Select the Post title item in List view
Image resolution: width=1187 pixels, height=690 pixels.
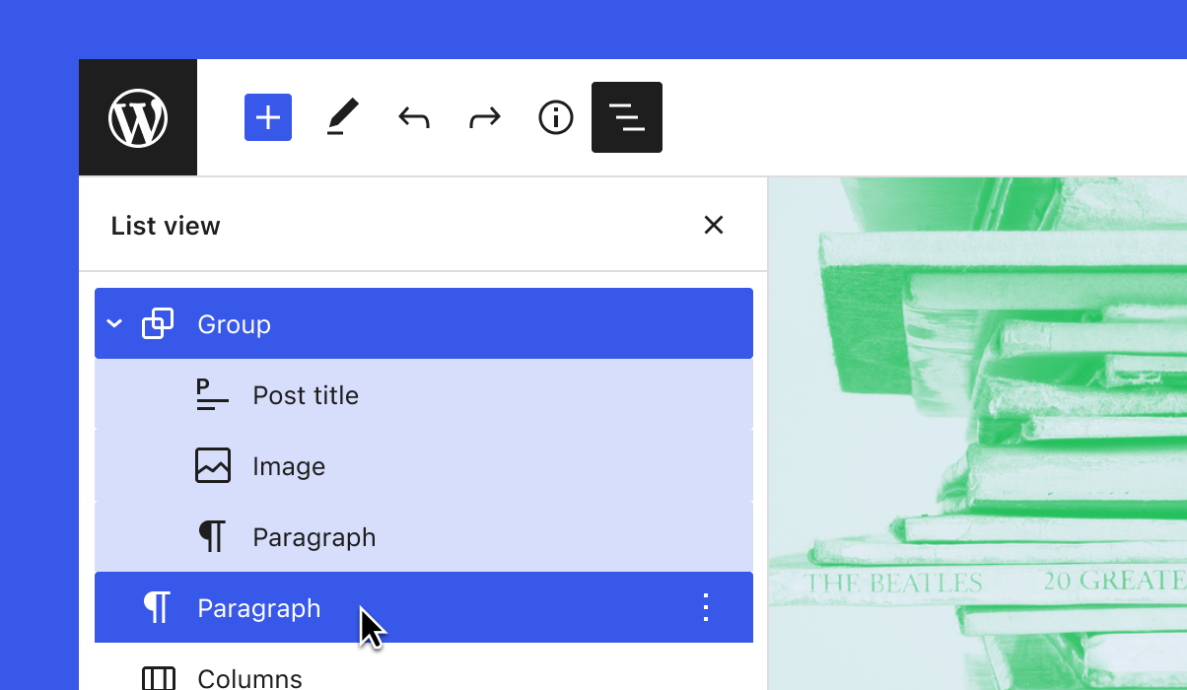coord(306,394)
